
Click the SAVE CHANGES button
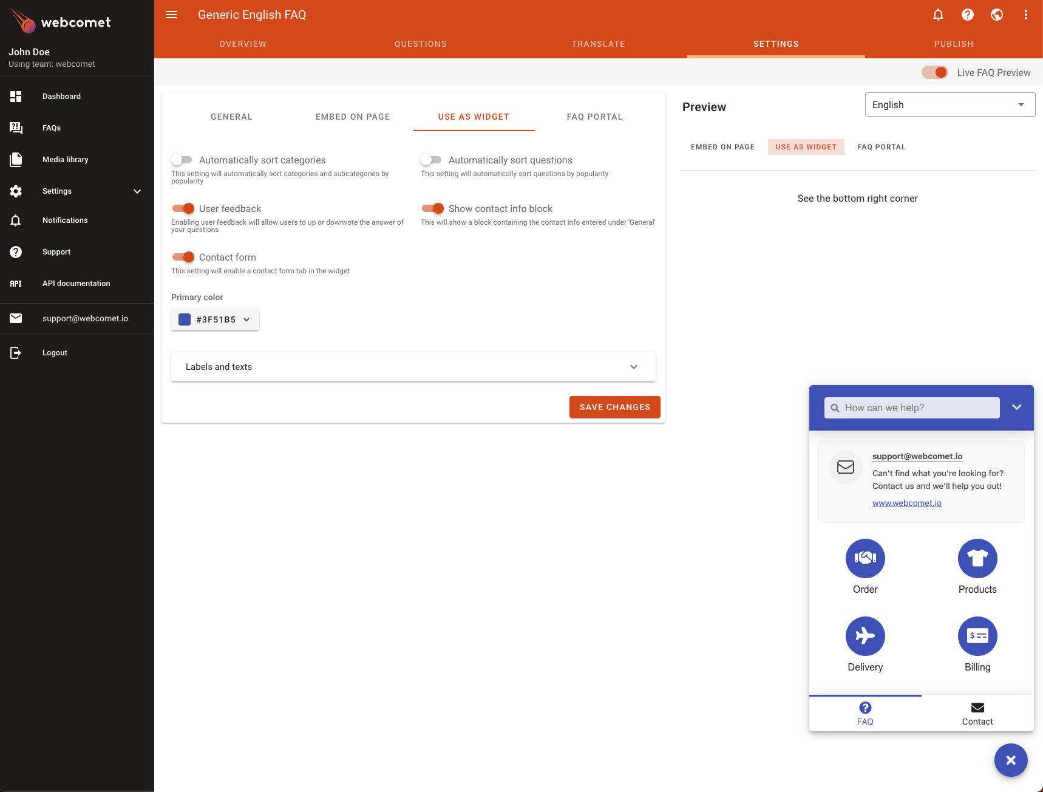pos(615,407)
